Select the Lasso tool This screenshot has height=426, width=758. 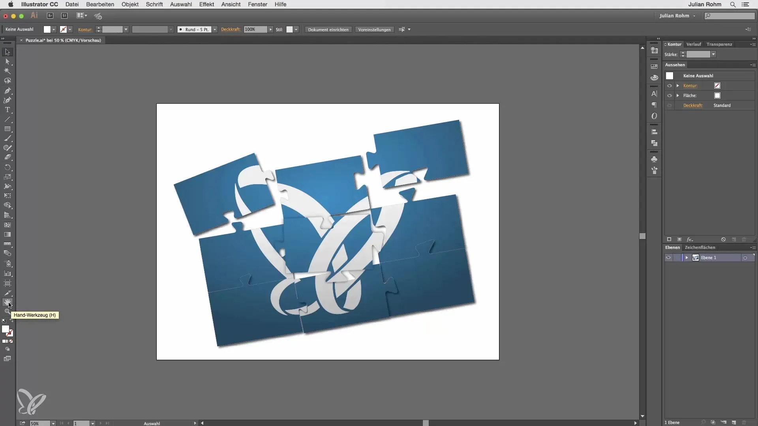[8, 81]
